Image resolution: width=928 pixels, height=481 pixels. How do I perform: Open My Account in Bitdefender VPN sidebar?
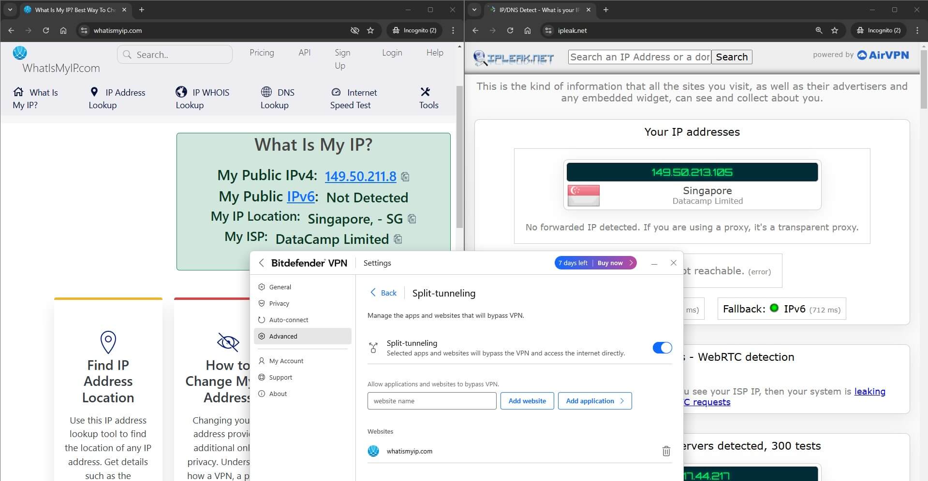click(x=286, y=361)
